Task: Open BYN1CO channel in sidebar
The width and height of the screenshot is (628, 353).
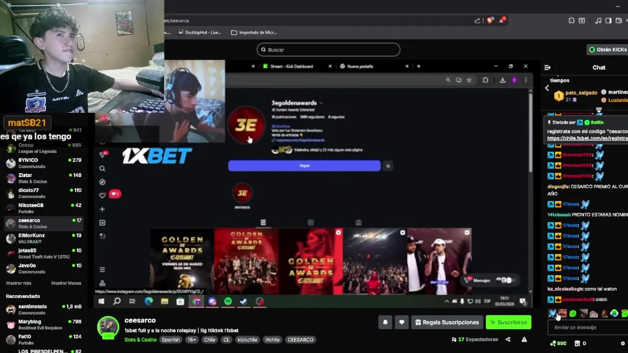Action: 43,163
